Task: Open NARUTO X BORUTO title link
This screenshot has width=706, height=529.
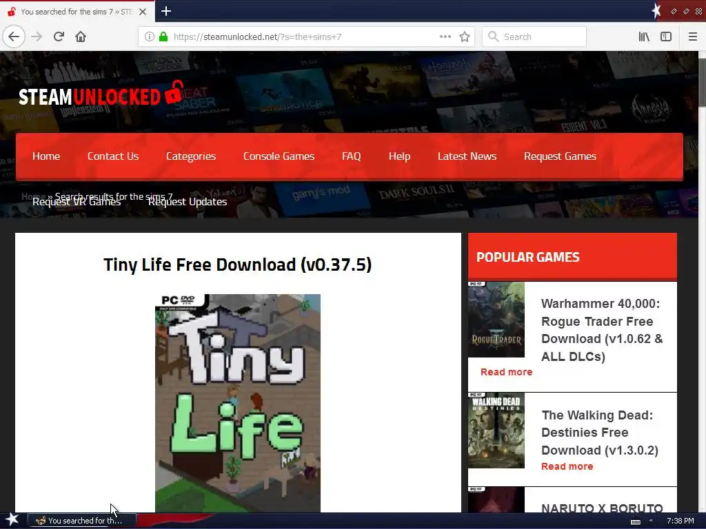Action: (x=602, y=508)
